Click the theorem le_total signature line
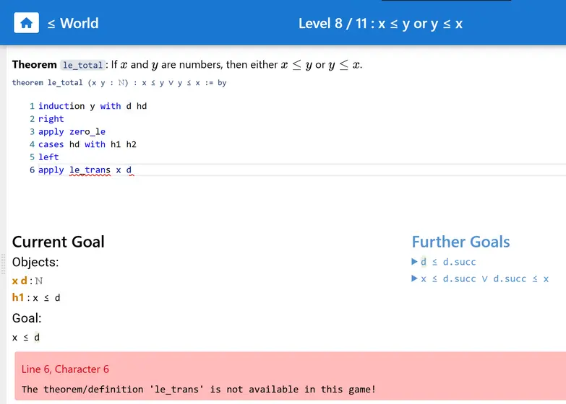 click(x=119, y=83)
